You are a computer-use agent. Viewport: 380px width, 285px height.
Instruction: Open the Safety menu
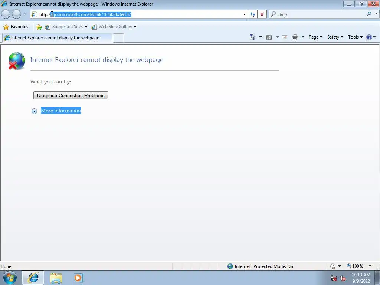(x=335, y=37)
